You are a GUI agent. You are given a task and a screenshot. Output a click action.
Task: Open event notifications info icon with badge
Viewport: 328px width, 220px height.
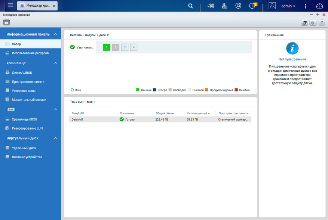pos(253,6)
